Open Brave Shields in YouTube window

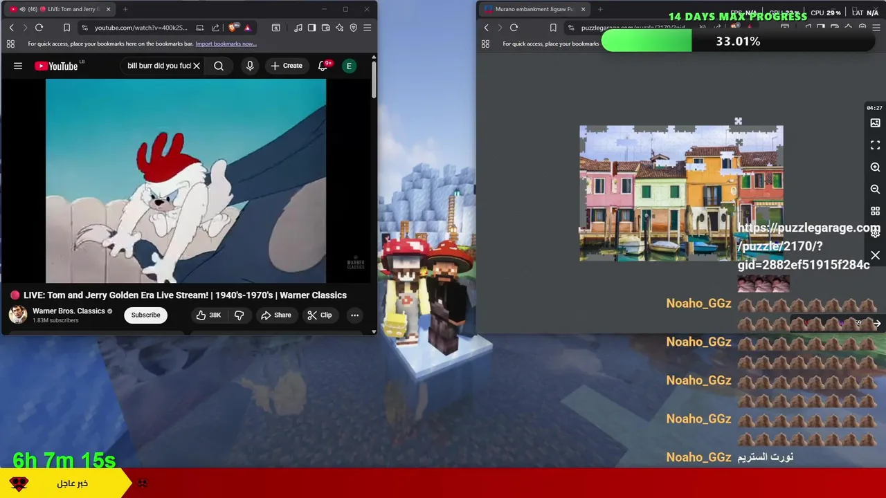pos(233,28)
